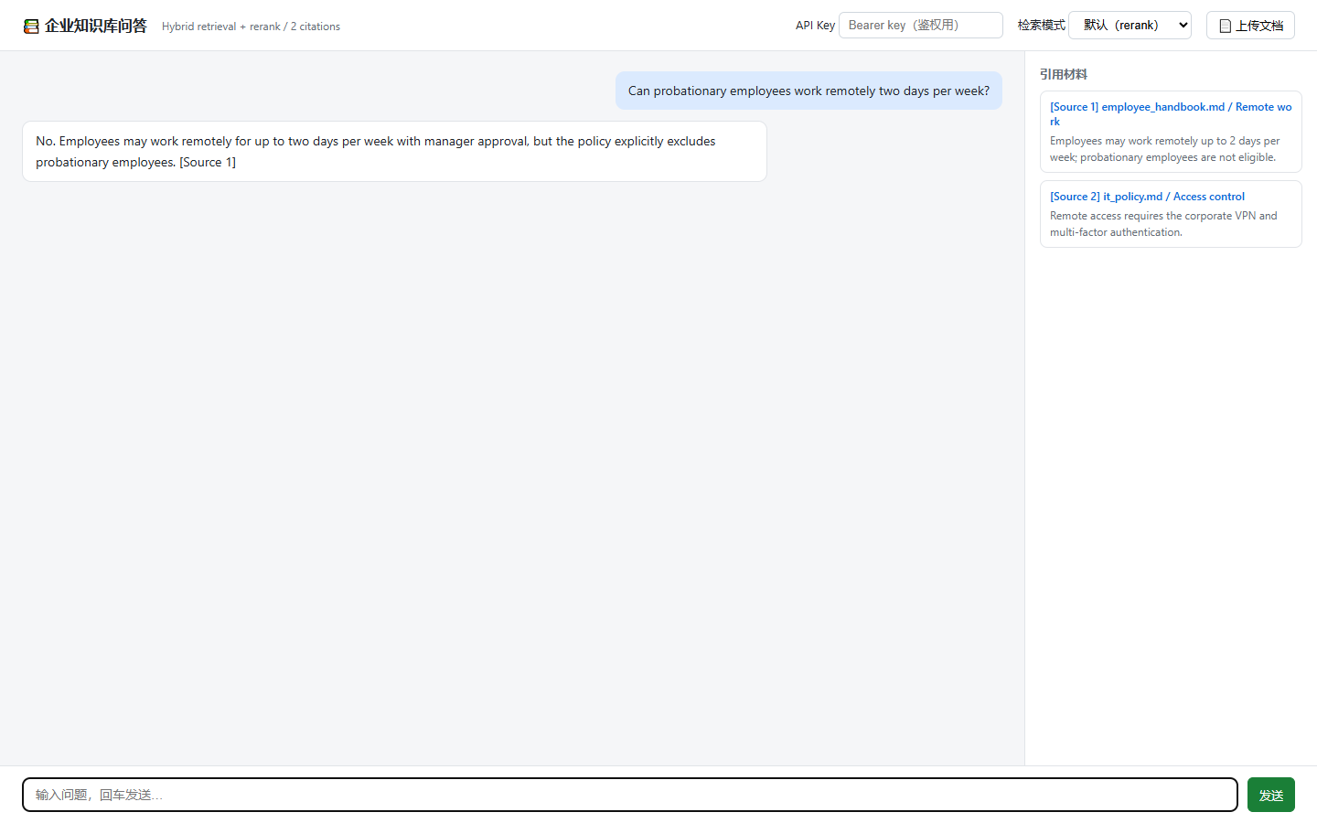
Task: Open Source 2 it_policy.md citation link
Action: (x=1147, y=197)
